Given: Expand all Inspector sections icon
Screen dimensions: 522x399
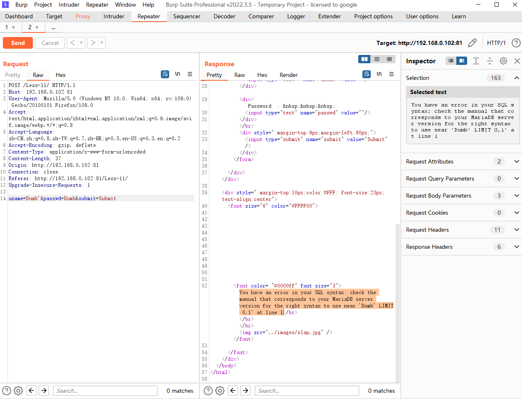Looking at the screenshot, I should click(476, 61).
